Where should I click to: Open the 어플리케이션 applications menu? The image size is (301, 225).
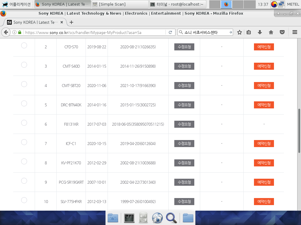coord(16,4)
